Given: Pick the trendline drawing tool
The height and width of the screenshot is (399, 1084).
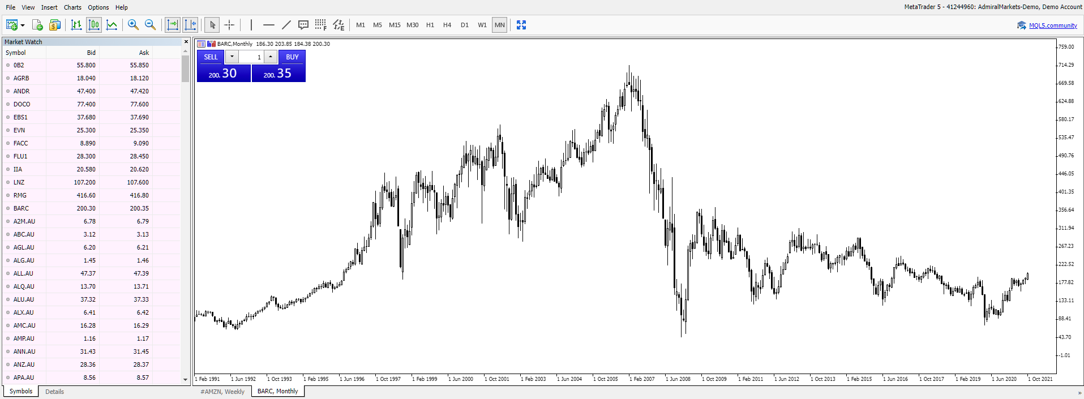Looking at the screenshot, I should 286,25.
